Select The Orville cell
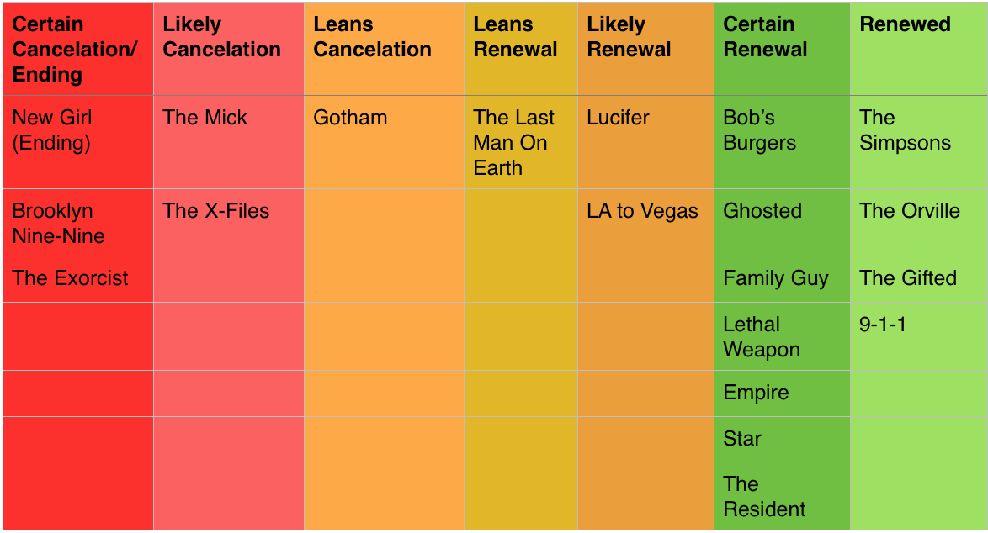This screenshot has height=533, width=988. pyautogui.click(x=918, y=223)
